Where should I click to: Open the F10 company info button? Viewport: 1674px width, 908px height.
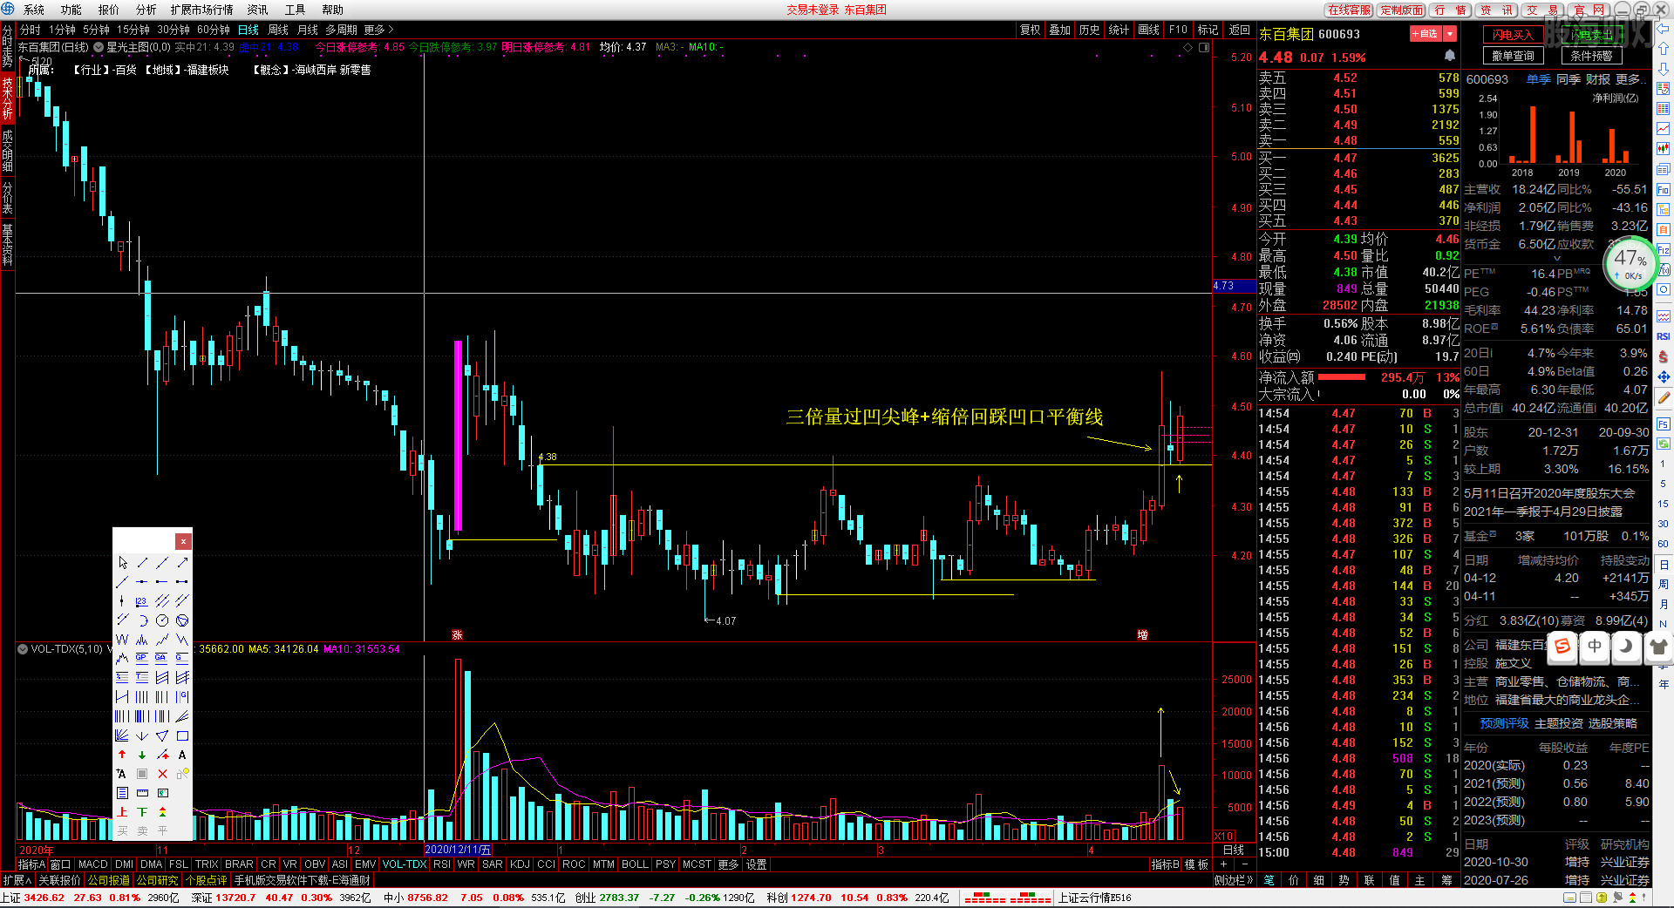pyautogui.click(x=1178, y=30)
